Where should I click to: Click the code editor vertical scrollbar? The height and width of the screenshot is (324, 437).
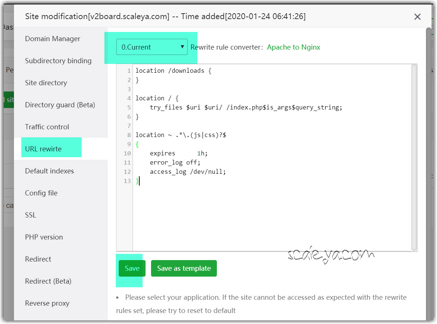click(x=414, y=158)
